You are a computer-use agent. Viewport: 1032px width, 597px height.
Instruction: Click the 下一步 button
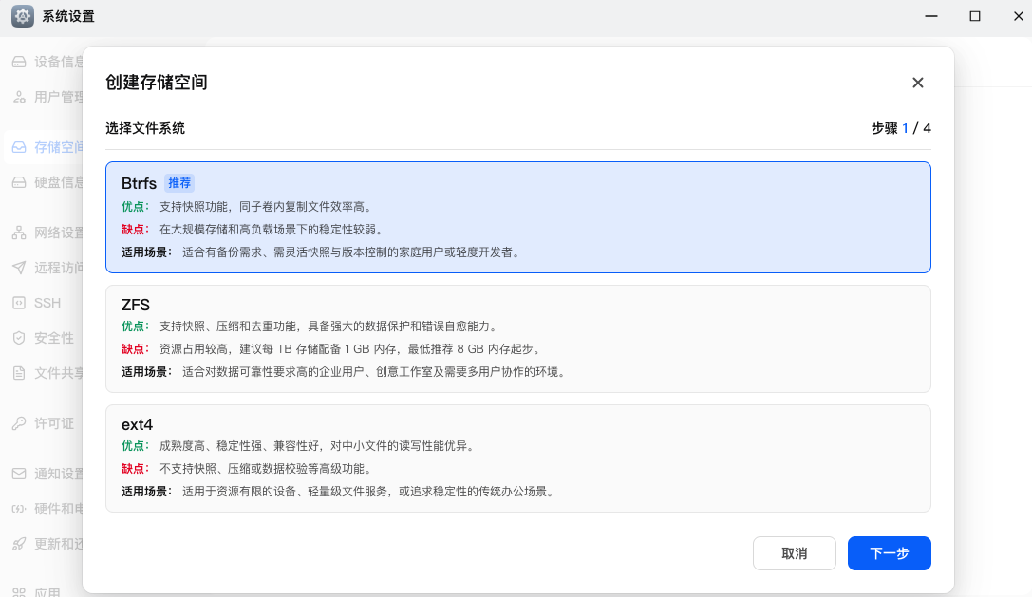pyautogui.click(x=889, y=553)
